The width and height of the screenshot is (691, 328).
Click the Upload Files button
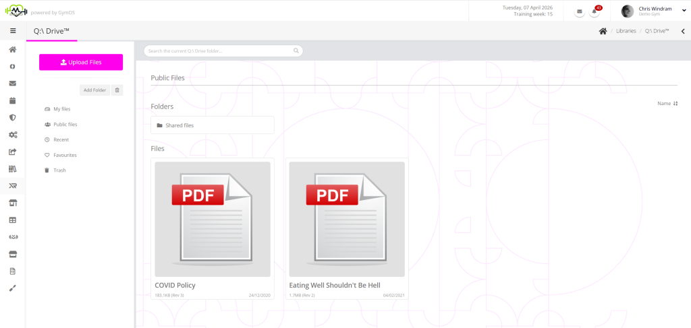coord(81,62)
